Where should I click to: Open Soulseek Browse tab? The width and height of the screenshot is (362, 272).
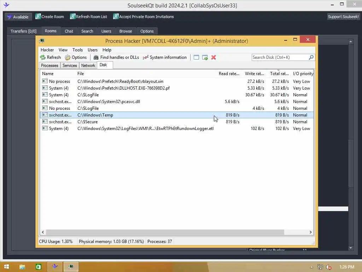pos(125,31)
